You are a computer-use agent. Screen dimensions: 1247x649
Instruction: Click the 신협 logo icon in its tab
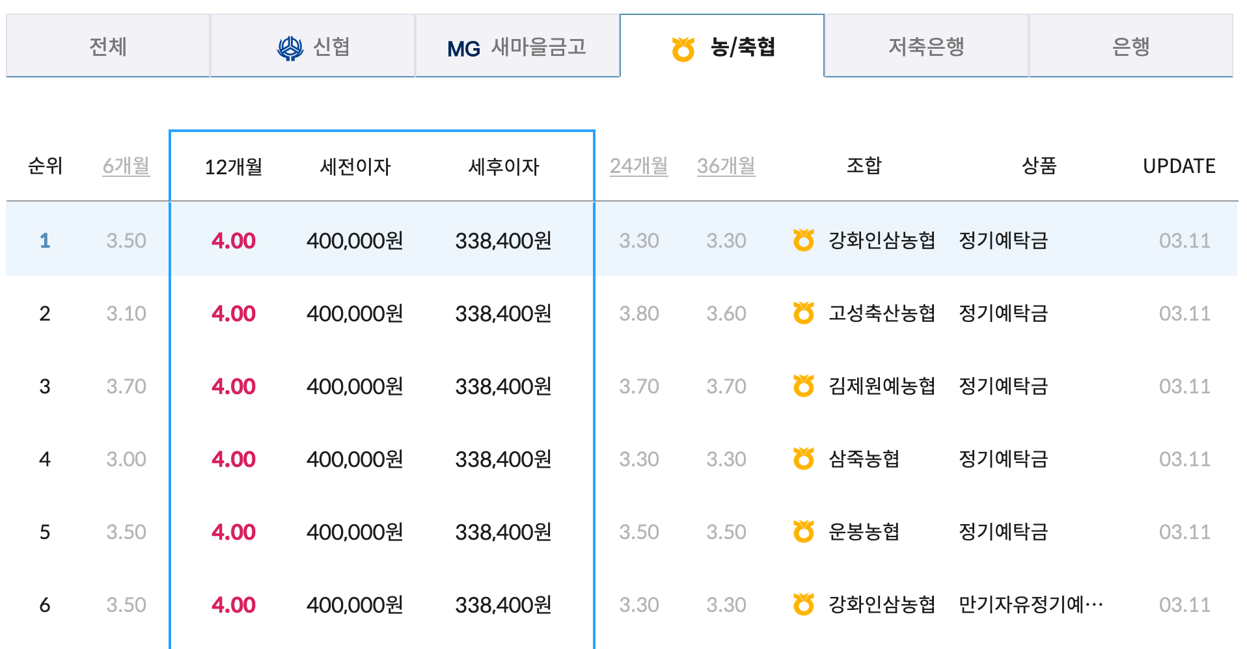pos(290,46)
